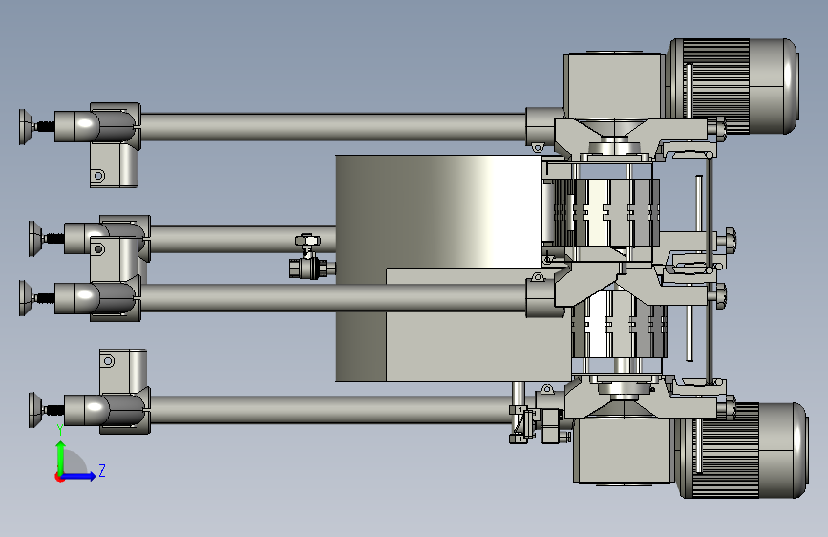The width and height of the screenshot is (828, 537).
Task: Click the green Y axis arrow of triad
Action: point(61,457)
